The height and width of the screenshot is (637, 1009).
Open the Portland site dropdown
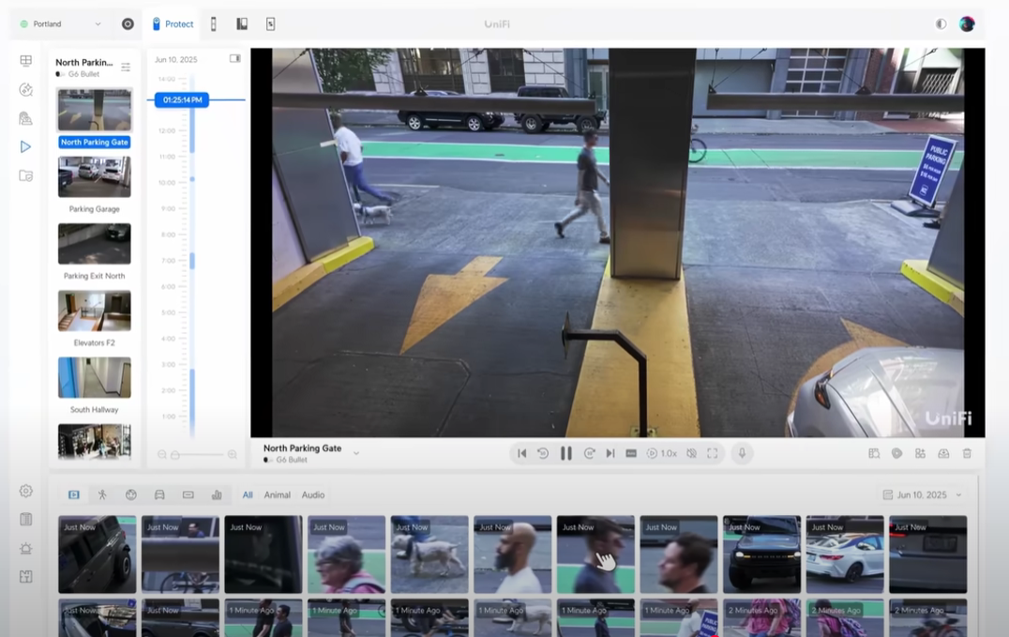coord(56,23)
